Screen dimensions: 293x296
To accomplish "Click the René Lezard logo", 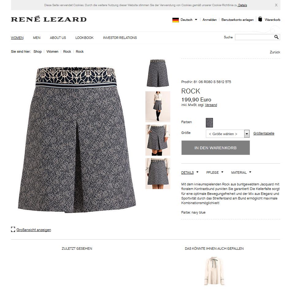I will click(49, 19).
